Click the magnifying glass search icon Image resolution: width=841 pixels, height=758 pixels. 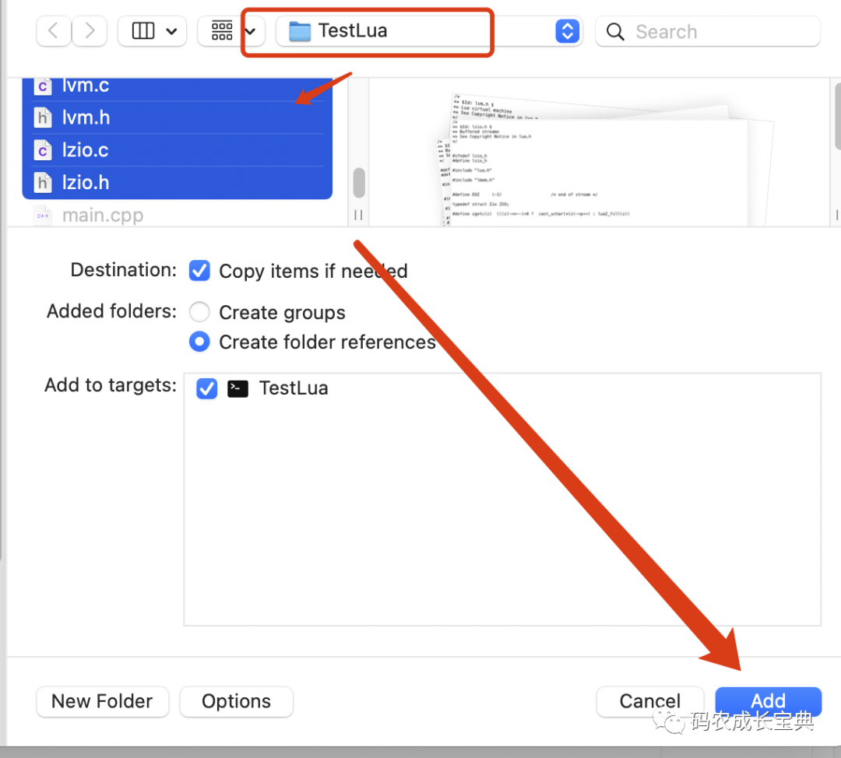pos(615,32)
